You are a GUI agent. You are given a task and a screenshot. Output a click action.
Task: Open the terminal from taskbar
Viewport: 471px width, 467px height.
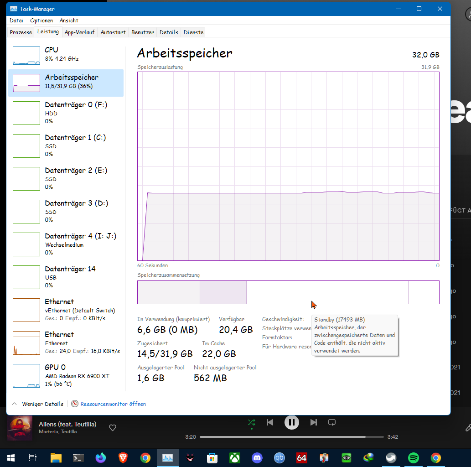tap(78, 458)
